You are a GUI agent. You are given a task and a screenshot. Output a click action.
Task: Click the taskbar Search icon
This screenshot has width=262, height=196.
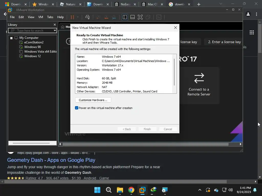click(108, 190)
